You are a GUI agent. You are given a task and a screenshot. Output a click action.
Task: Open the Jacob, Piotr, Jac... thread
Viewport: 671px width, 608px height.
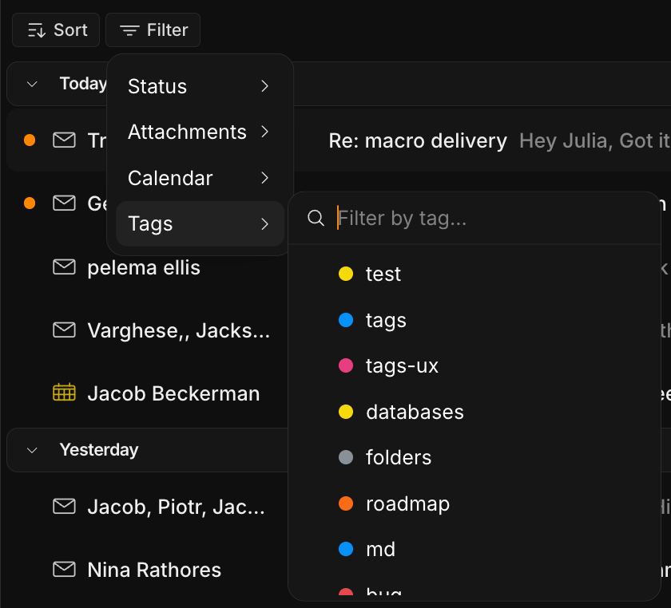coord(176,507)
